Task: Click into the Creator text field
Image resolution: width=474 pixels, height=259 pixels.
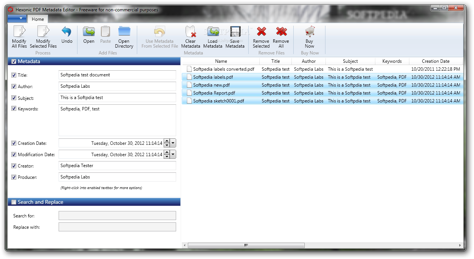Action: [x=117, y=166]
